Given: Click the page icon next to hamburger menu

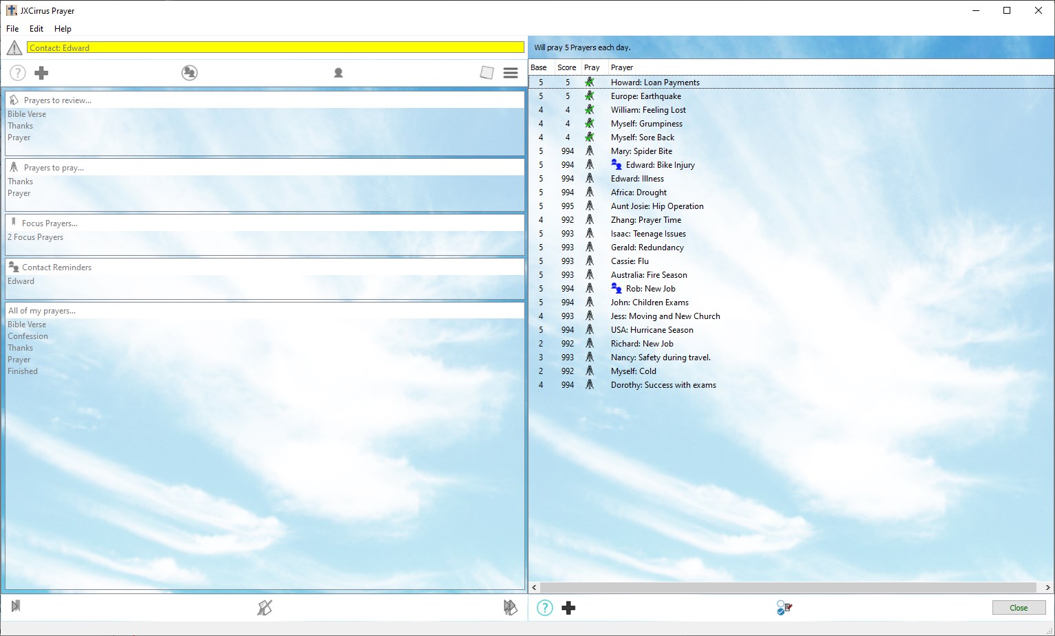Looking at the screenshot, I should coord(487,73).
